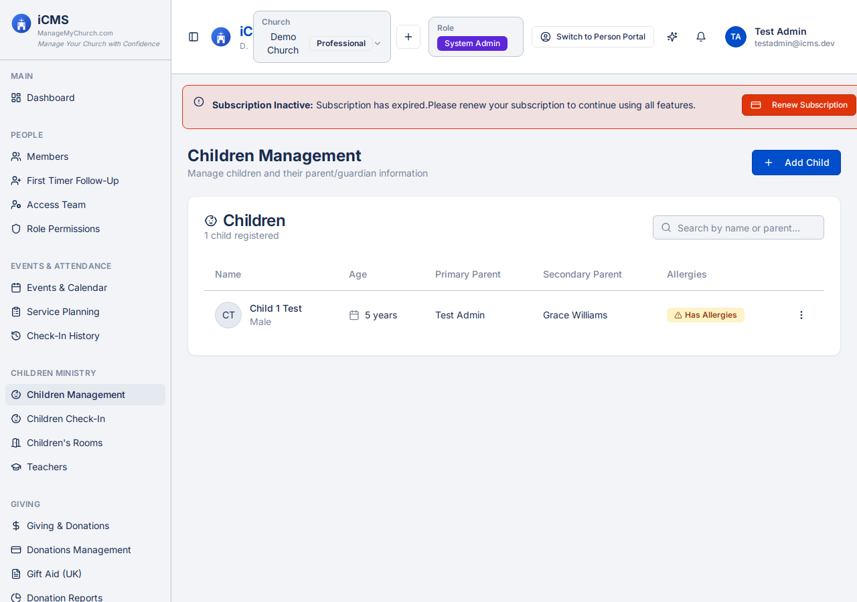Screen dimensions: 857x602
Task: Go to Access Team
Action: [85, 205]
